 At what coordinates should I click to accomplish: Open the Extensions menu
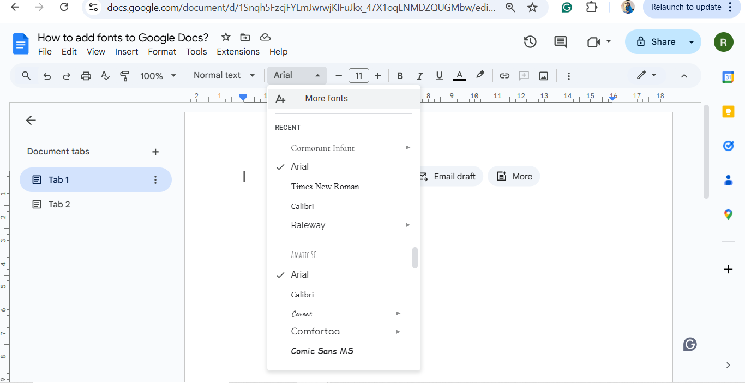[x=238, y=52]
